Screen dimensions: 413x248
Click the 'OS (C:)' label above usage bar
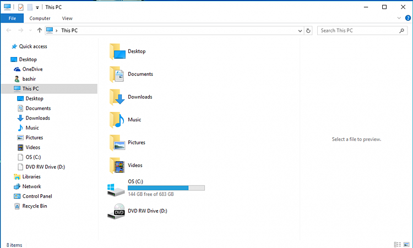pos(135,182)
